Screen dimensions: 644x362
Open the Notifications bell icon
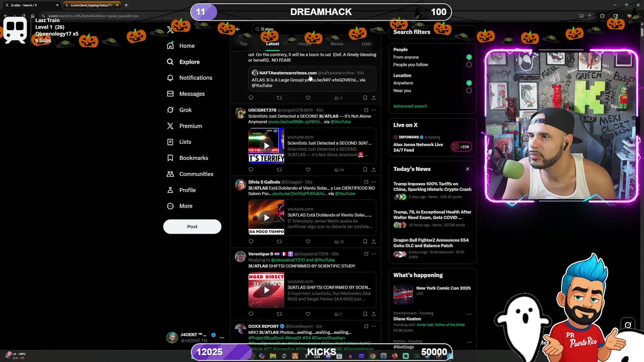170,78
